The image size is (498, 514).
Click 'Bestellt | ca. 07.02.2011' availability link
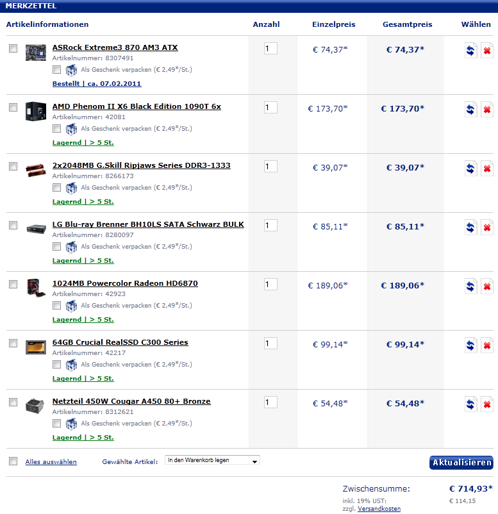pos(97,83)
